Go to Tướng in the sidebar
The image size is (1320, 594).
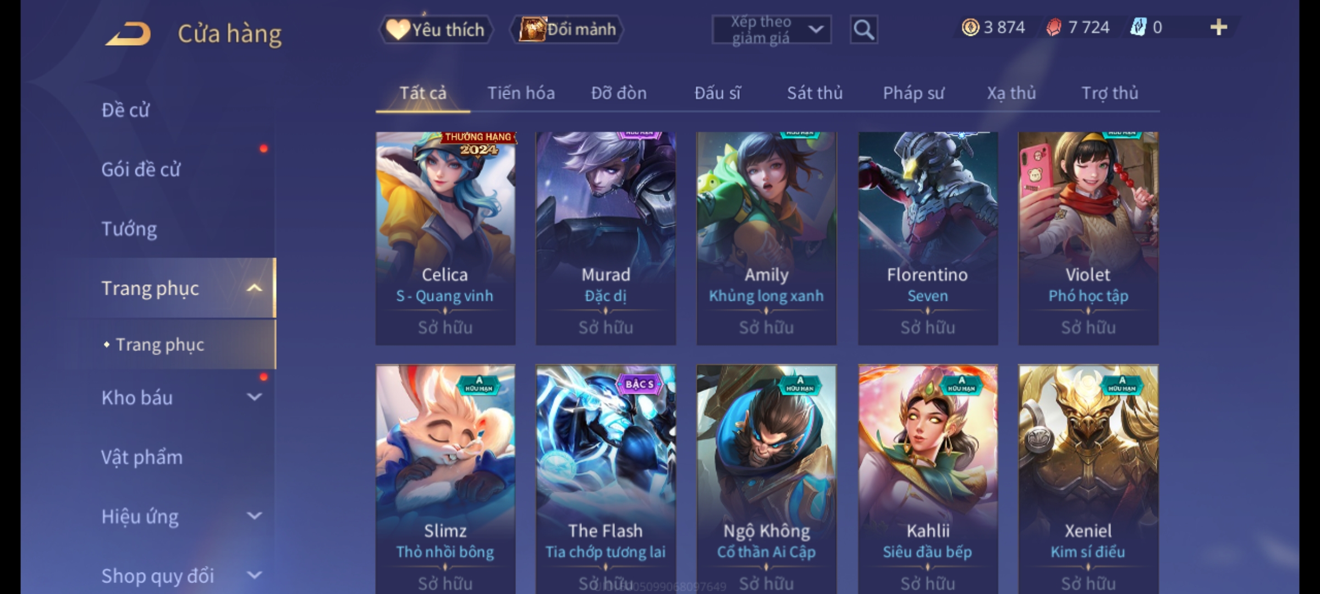(129, 229)
